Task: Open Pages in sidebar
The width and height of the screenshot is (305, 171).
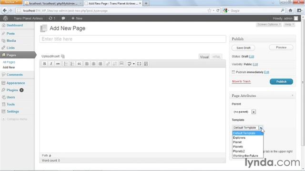Action: 11,55
